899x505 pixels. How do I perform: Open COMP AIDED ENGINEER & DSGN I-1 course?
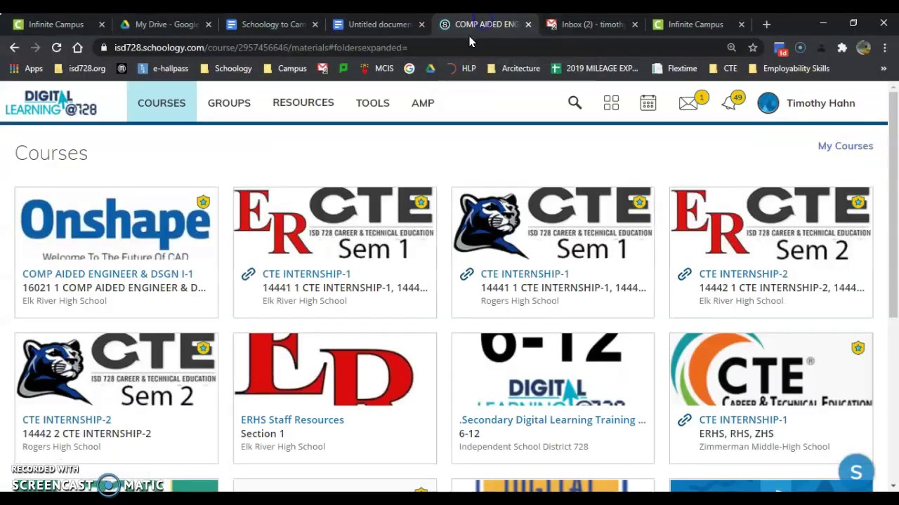pos(107,274)
